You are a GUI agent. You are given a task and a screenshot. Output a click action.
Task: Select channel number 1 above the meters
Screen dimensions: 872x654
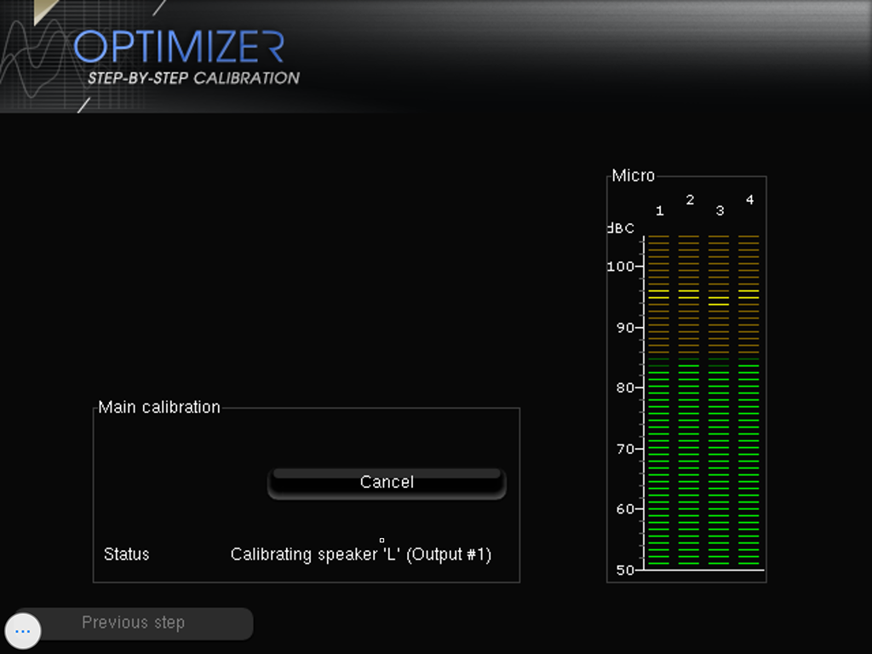point(660,211)
